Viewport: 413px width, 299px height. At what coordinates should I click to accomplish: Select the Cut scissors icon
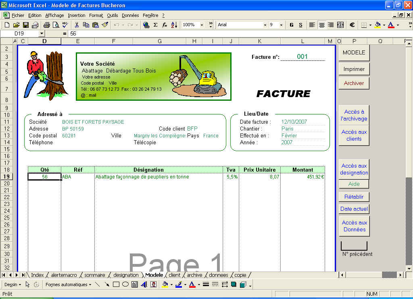[77, 25]
